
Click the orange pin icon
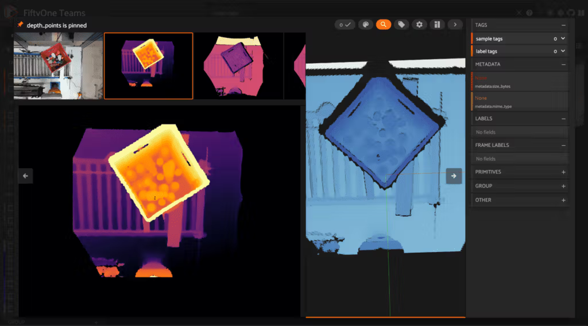point(20,25)
